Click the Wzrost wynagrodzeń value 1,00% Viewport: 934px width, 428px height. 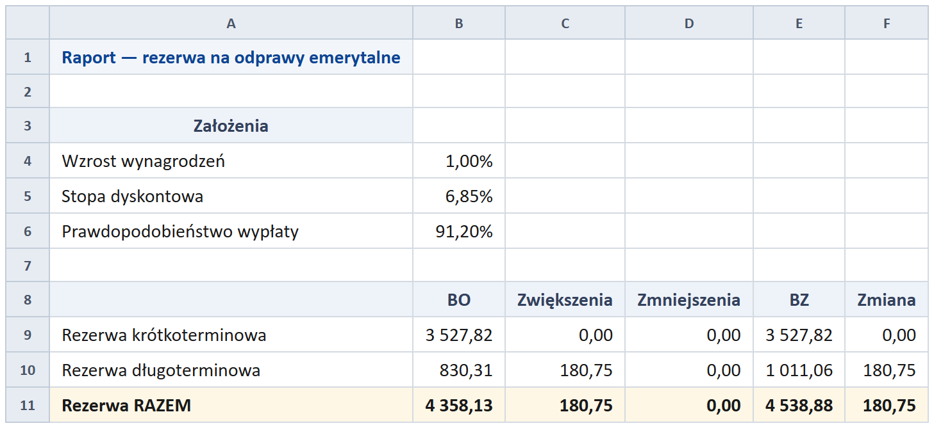tap(459, 161)
